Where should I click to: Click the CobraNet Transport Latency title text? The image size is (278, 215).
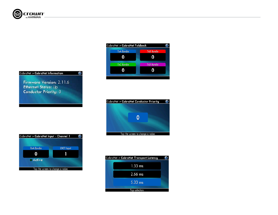pos(139,158)
